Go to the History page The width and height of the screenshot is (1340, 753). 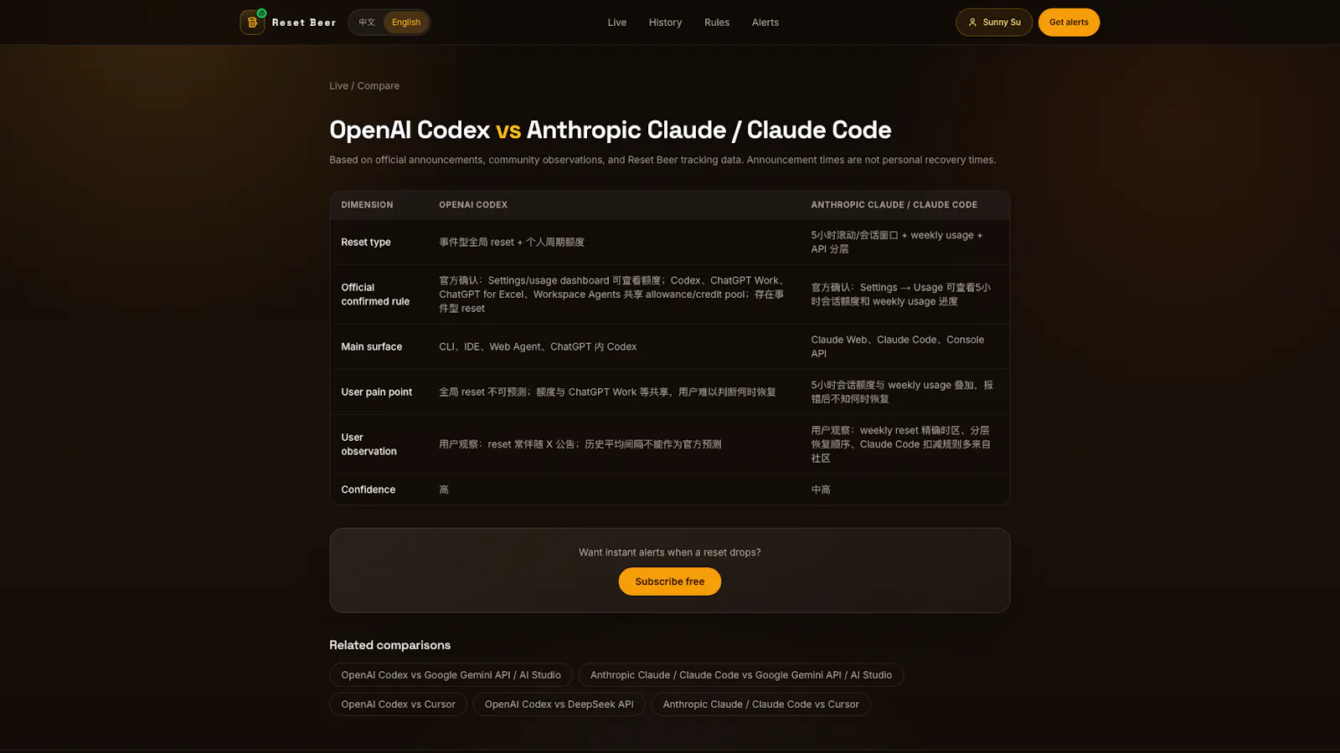click(665, 23)
